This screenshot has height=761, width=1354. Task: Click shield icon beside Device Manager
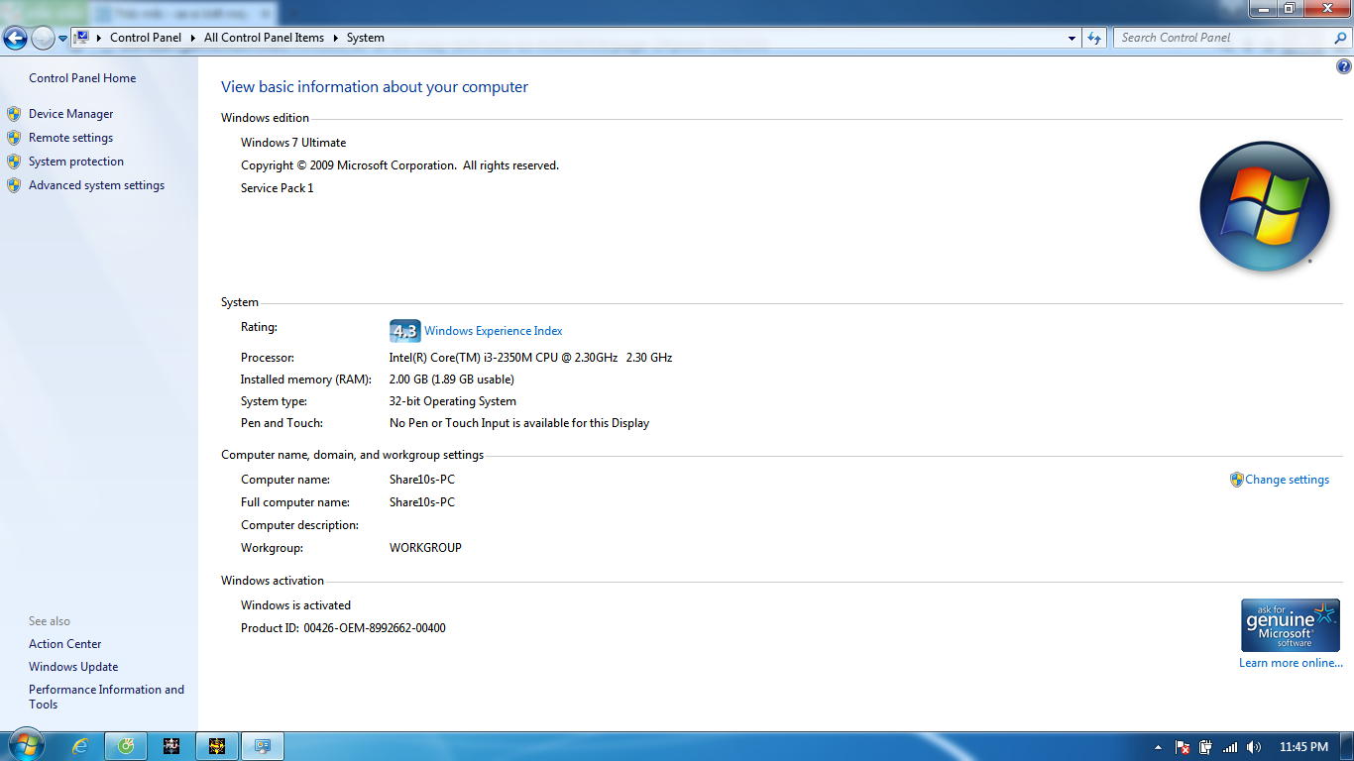(x=14, y=114)
